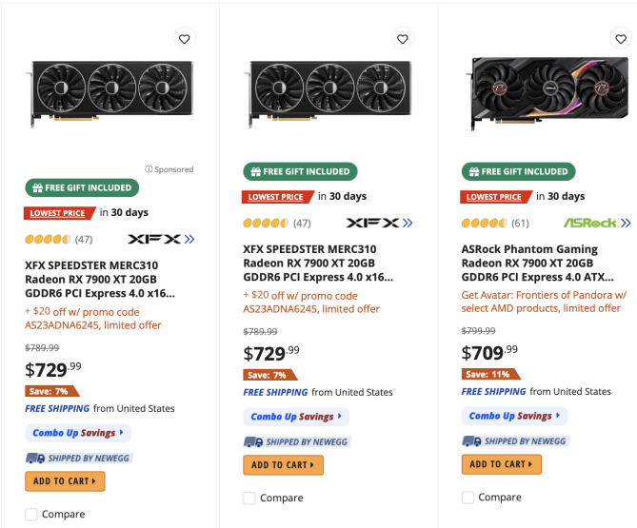
Task: Check the Compare box for the sponsored XFX card
Action: 31,514
